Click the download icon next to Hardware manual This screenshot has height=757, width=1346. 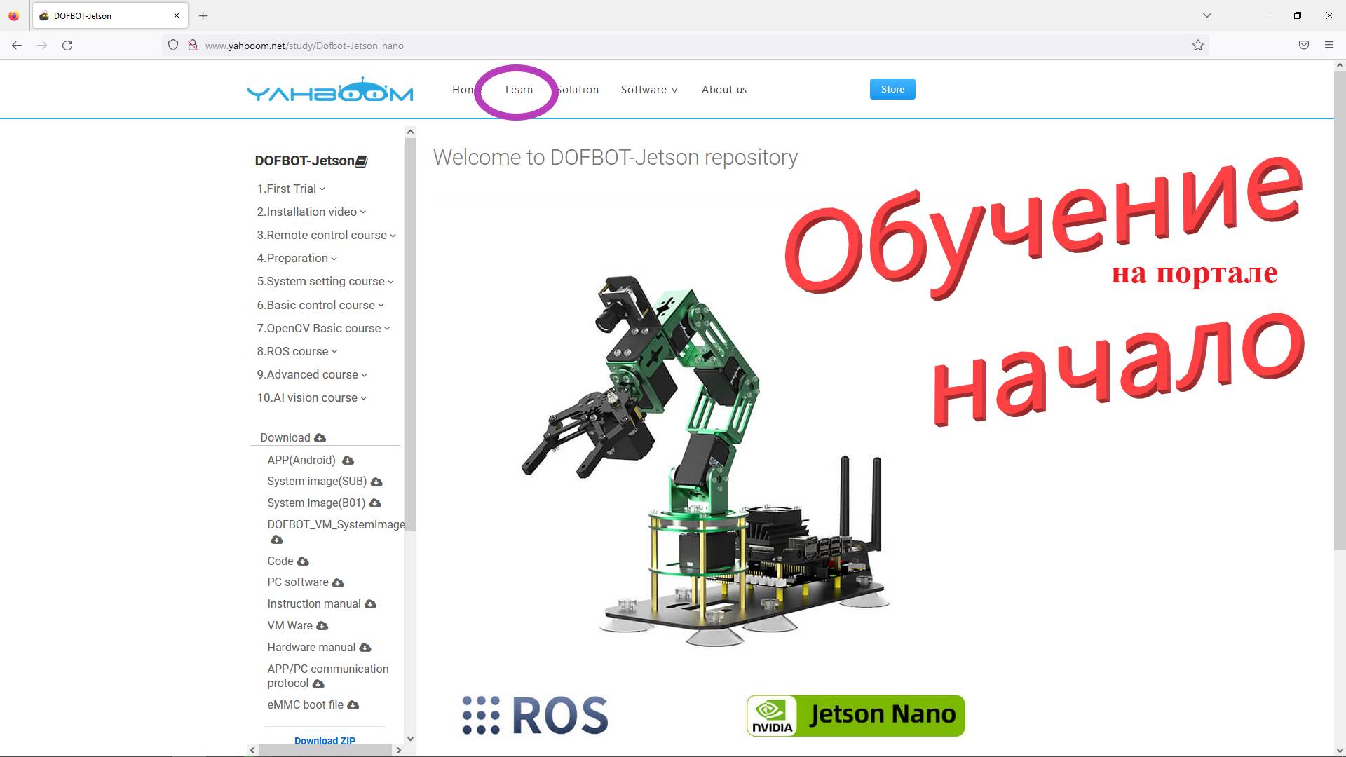[x=365, y=648]
